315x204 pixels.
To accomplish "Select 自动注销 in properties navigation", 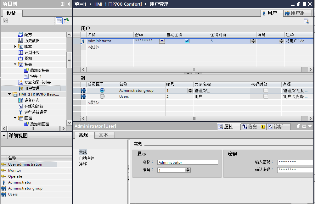I will [x=87, y=158].
